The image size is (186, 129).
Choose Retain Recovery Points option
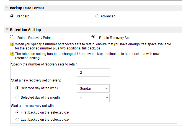pyautogui.click(x=11, y=36)
